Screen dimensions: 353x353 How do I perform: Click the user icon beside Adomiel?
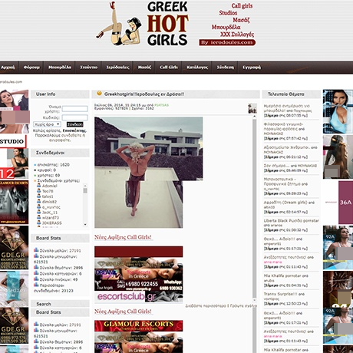tap(39, 186)
